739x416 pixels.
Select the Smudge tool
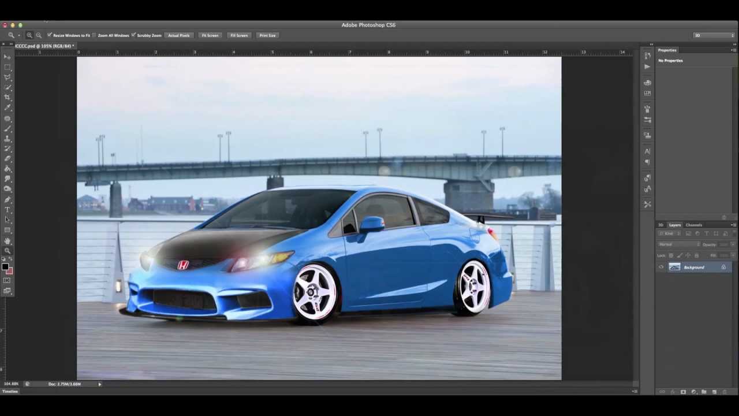coord(7,179)
